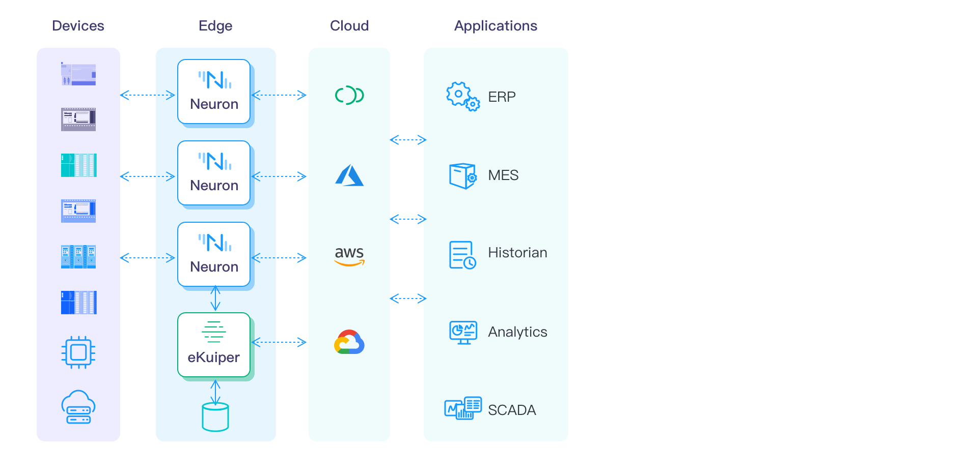Screen dimensions: 962x476
Task: Click the ERP gears icon
Action: (463, 96)
